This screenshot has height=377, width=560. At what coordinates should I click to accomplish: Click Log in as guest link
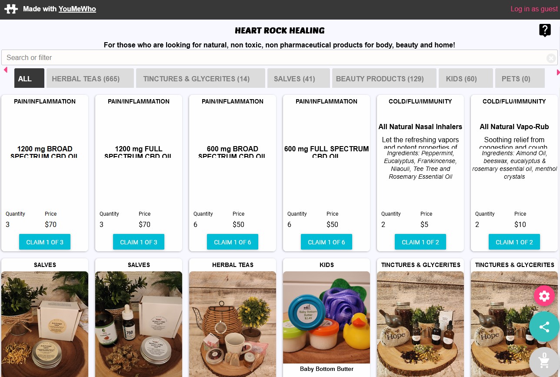tap(534, 9)
